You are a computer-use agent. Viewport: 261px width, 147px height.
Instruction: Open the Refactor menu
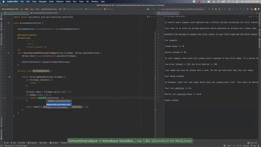(x=60, y=2)
